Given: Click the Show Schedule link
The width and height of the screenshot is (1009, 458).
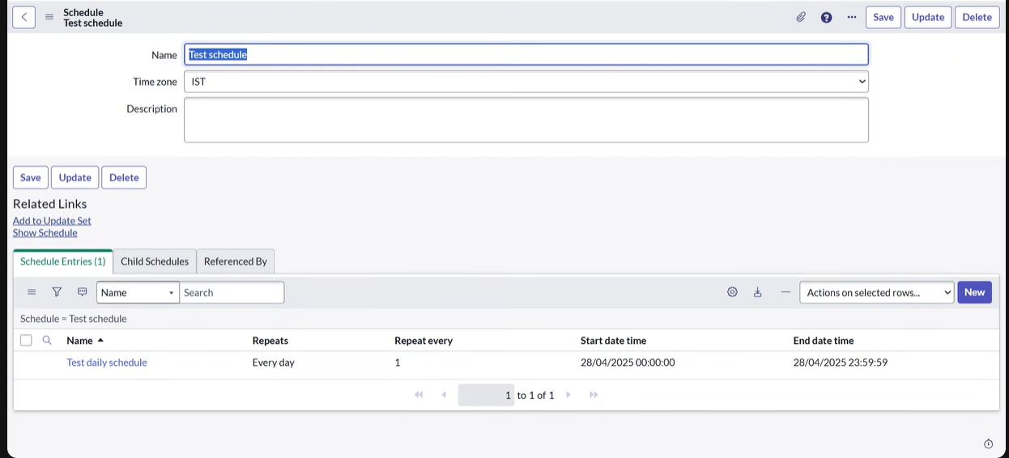Looking at the screenshot, I should coord(45,233).
